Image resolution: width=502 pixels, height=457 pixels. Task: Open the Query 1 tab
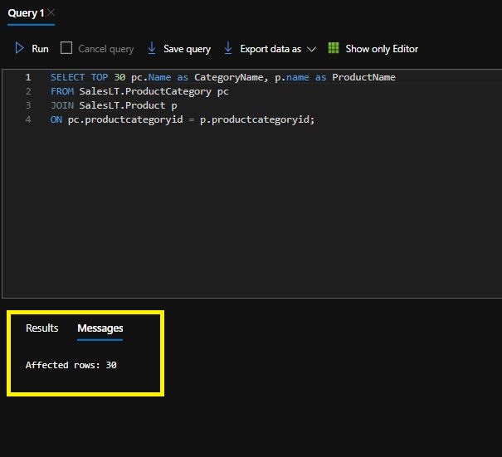click(x=26, y=13)
